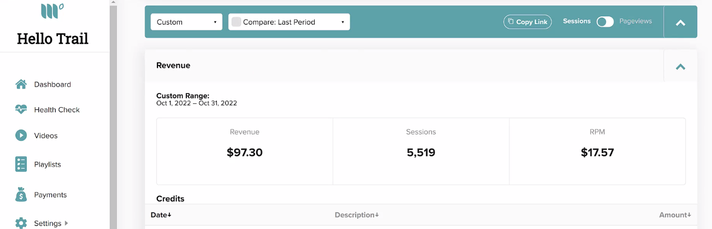Collapse the top filter bar chevron
Screen dimensions: 712x229
(x=680, y=23)
